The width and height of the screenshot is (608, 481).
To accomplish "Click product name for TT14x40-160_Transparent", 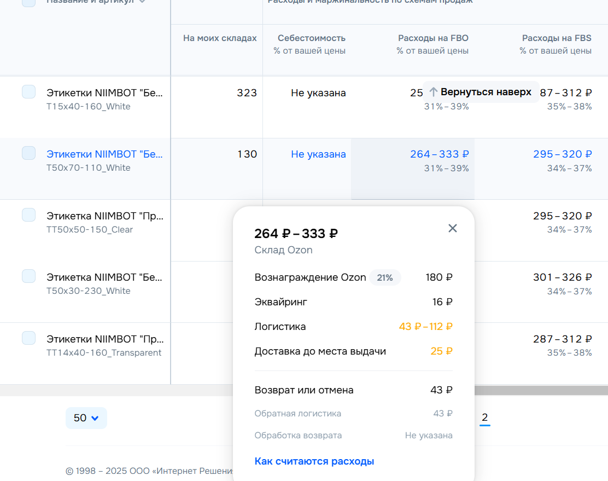I will tap(104, 339).
